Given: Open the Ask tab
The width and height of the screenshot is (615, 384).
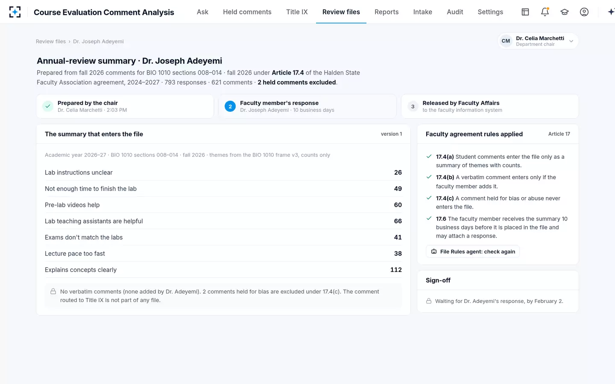Looking at the screenshot, I should 202,12.
